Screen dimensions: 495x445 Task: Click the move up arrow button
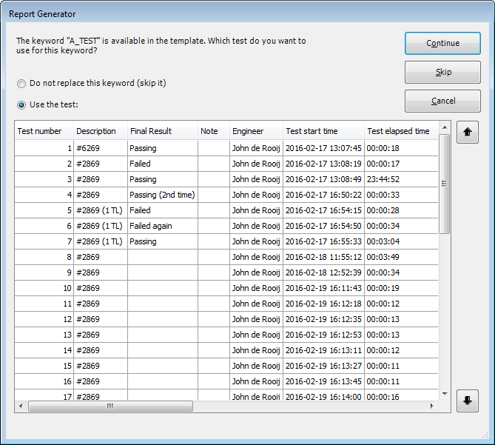coord(467,132)
